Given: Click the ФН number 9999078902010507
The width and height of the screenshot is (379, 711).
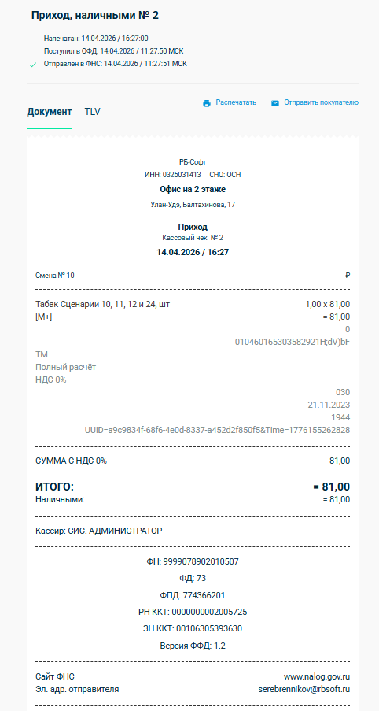Looking at the screenshot, I should coord(193,562).
